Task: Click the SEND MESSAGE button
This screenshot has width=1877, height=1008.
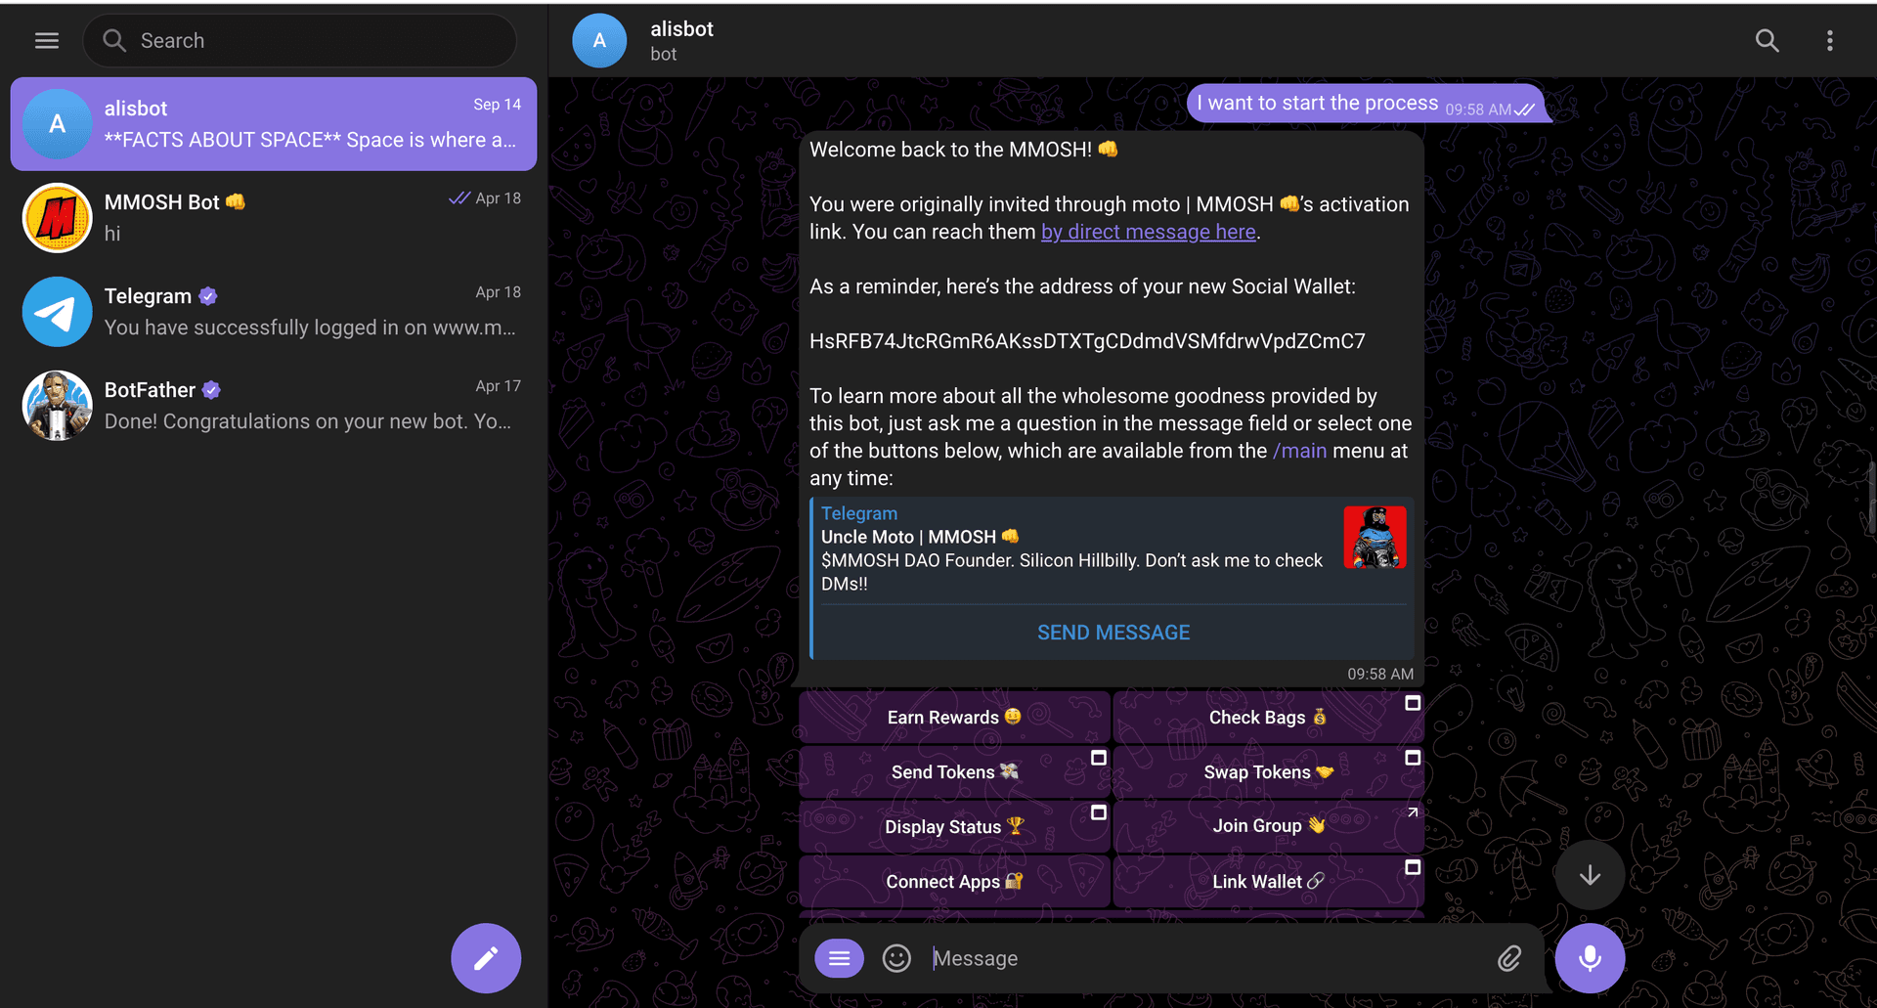Action: pos(1113,633)
